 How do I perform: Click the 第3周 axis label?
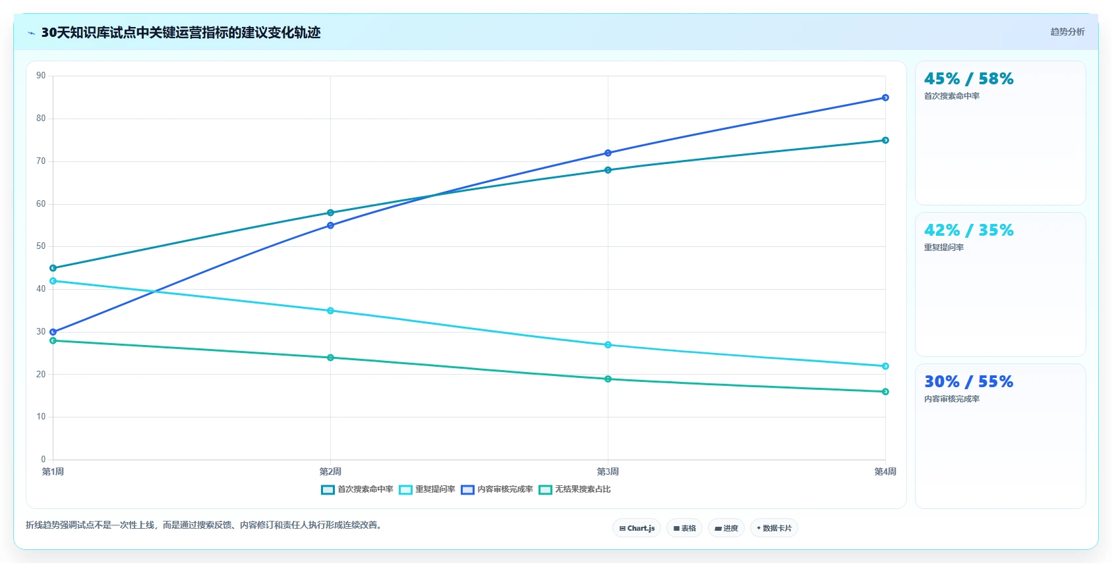click(608, 471)
